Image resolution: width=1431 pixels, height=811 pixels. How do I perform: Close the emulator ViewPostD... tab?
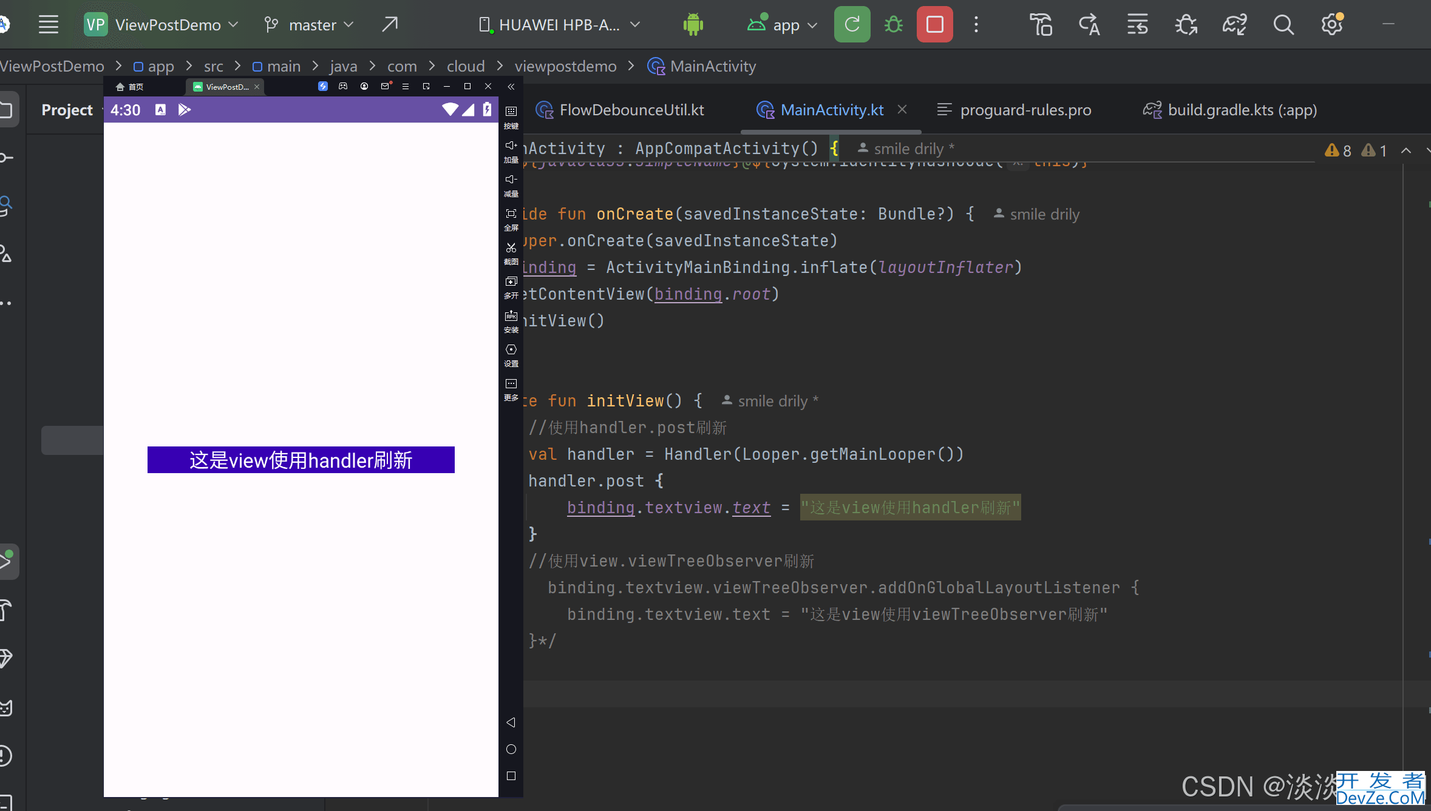[257, 87]
